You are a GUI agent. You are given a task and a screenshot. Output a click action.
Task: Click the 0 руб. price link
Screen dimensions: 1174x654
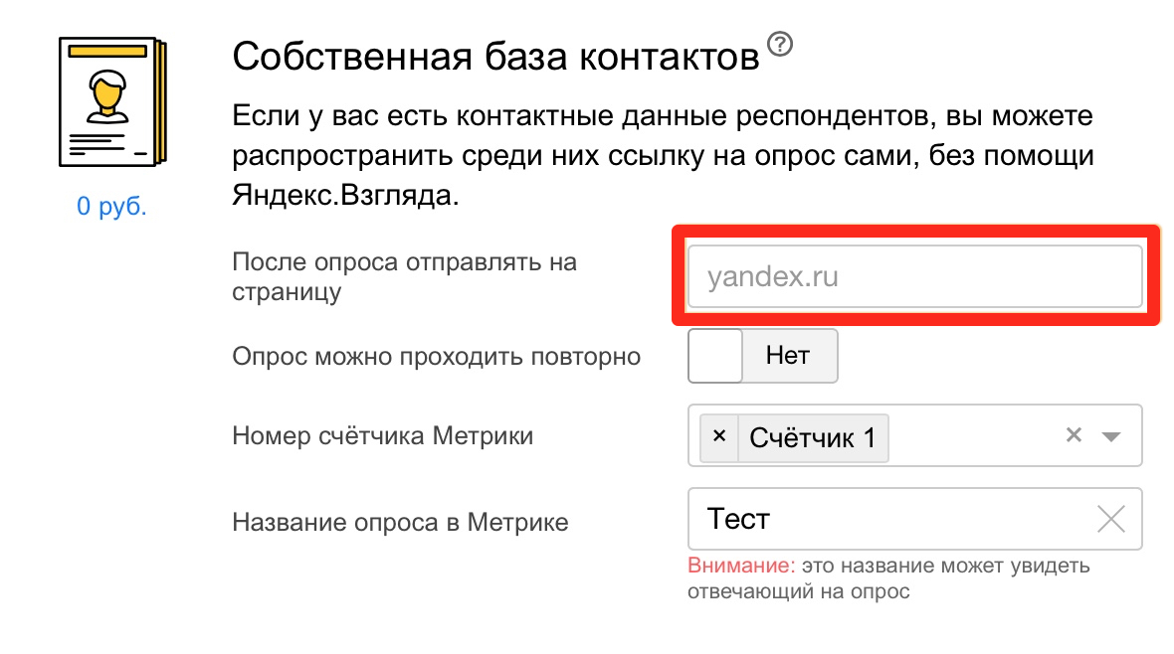click(111, 207)
